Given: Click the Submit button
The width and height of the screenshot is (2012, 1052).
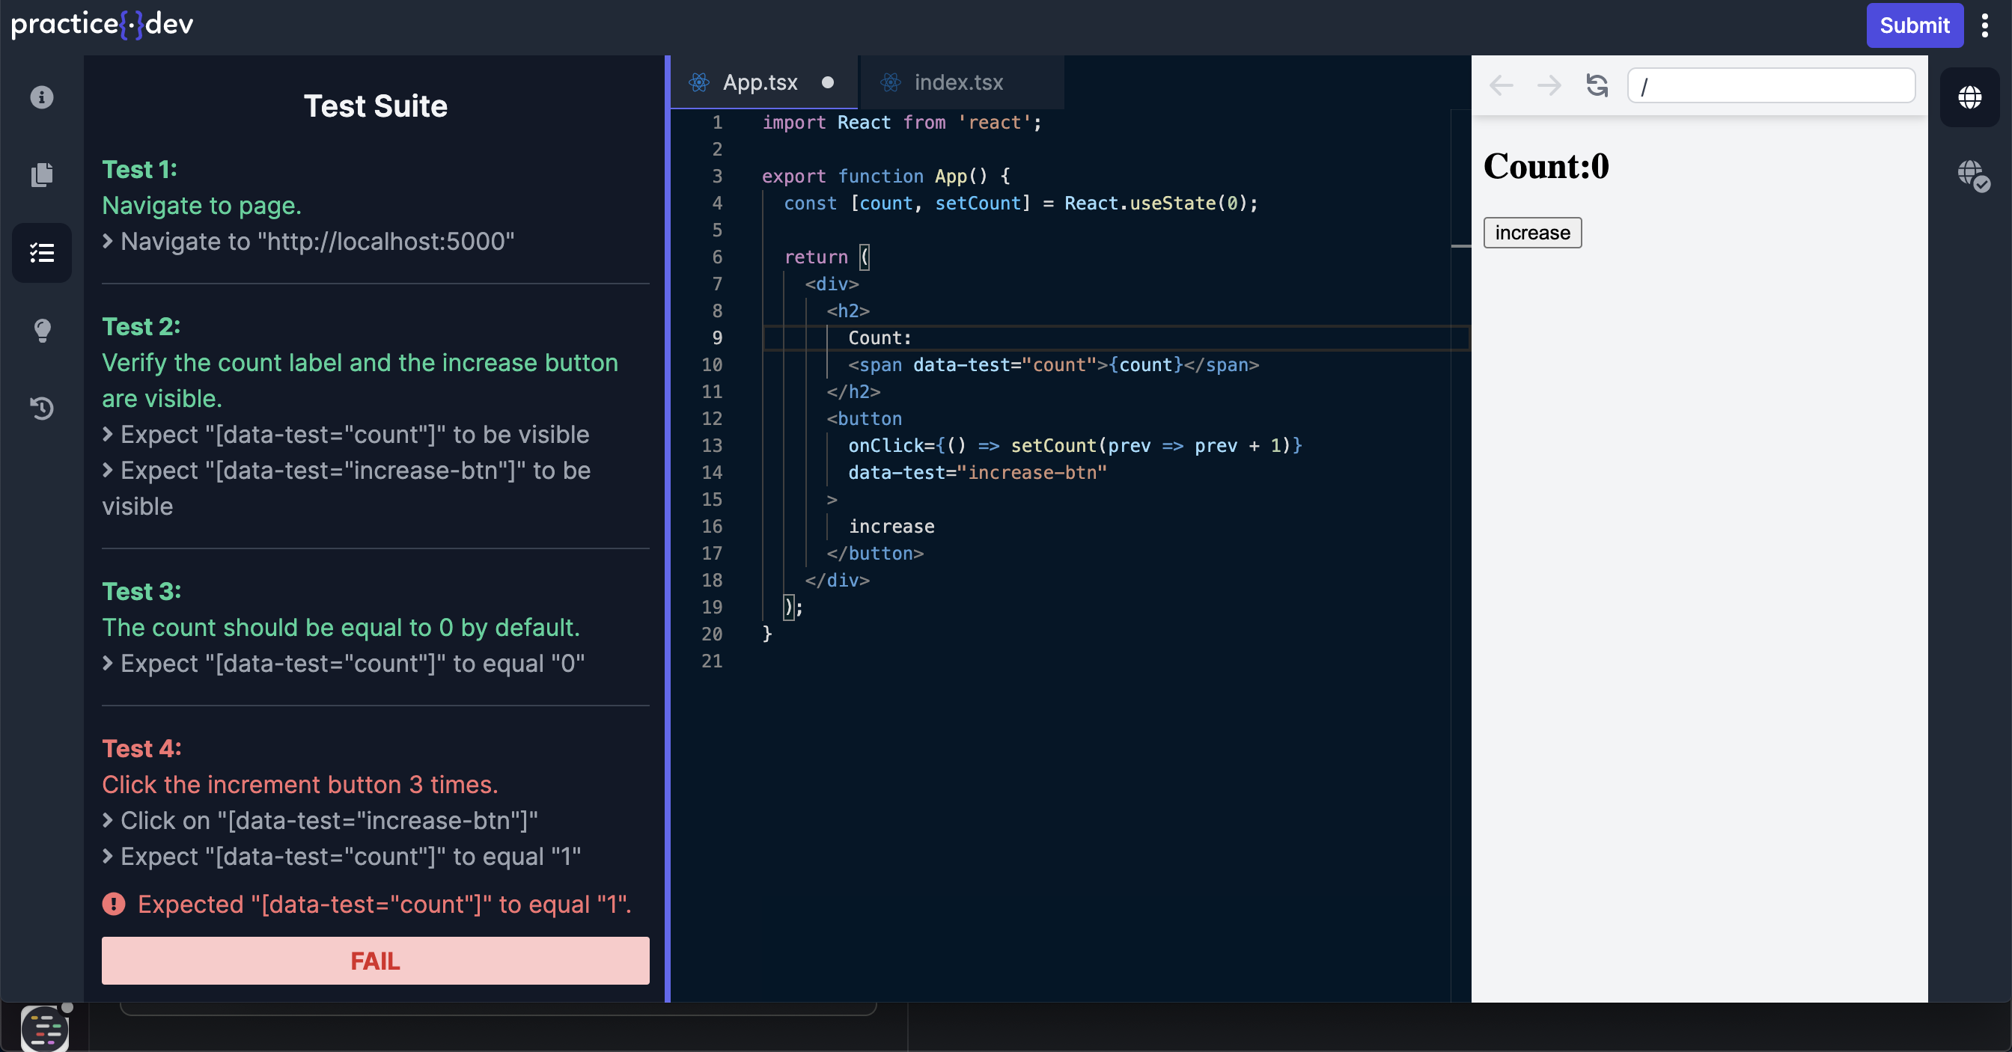Looking at the screenshot, I should tap(1914, 25).
